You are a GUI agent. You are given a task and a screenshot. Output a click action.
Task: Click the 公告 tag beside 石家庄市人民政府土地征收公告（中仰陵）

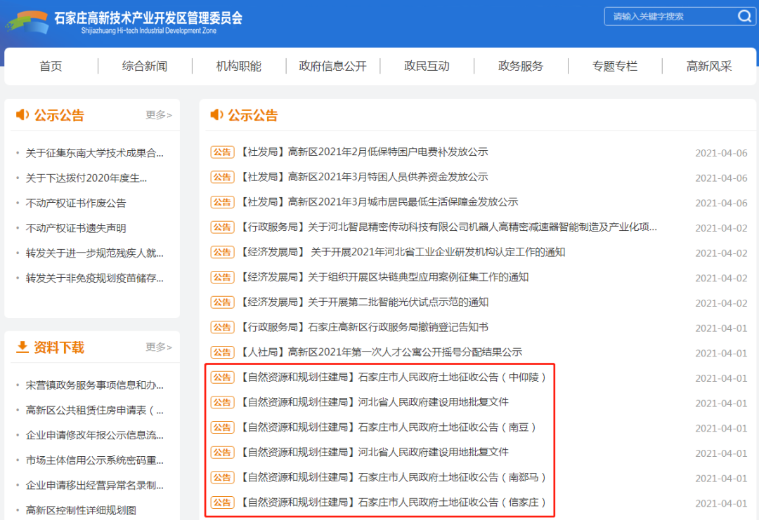[x=221, y=378]
